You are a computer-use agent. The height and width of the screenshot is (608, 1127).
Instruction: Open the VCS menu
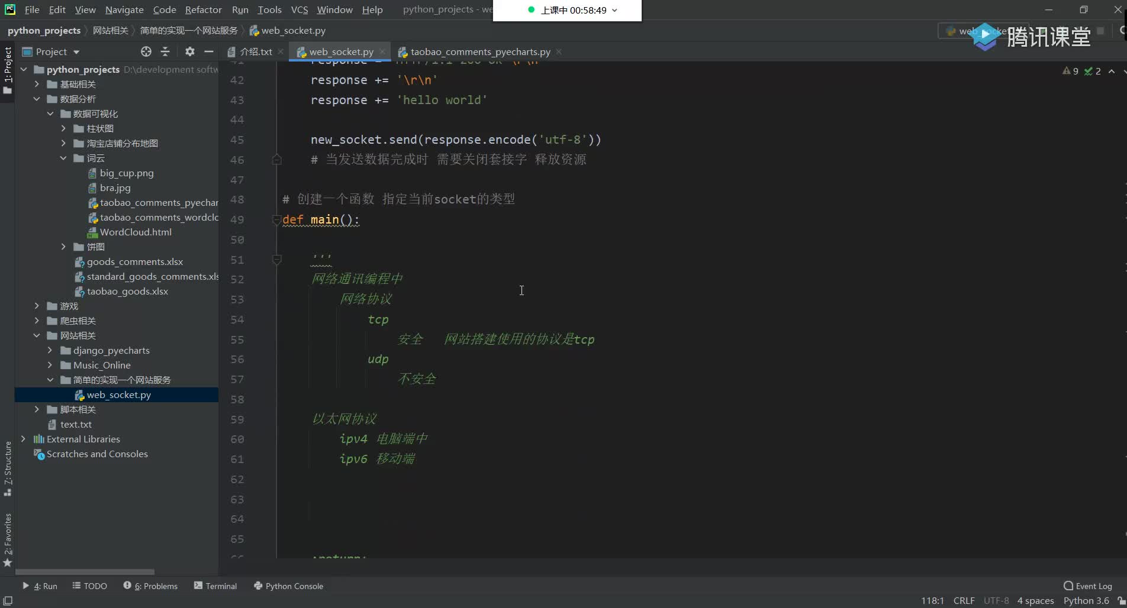tap(300, 9)
